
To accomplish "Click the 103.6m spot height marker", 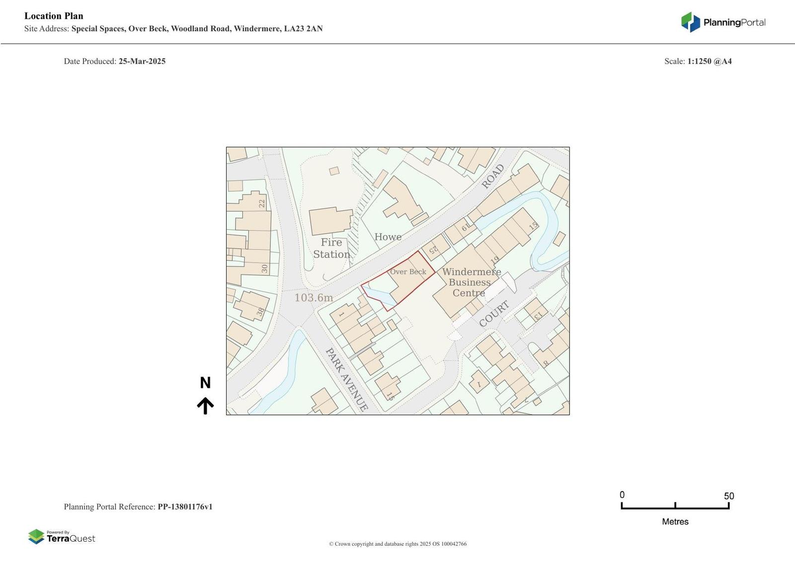I will coord(314,298).
